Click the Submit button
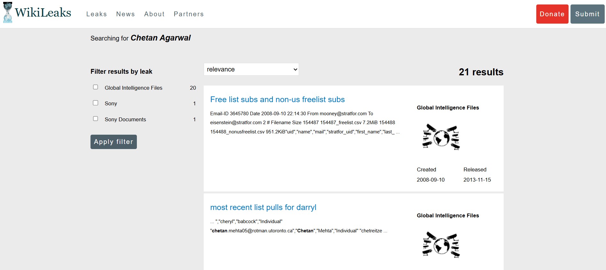Viewport: 606px width, 270px height. coord(587,14)
